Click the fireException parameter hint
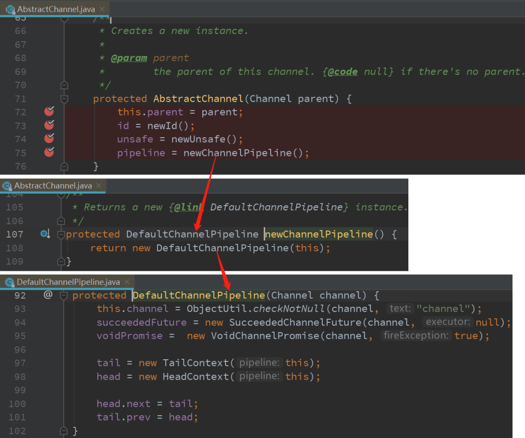Viewport: 525px width, 438px height. click(x=416, y=335)
